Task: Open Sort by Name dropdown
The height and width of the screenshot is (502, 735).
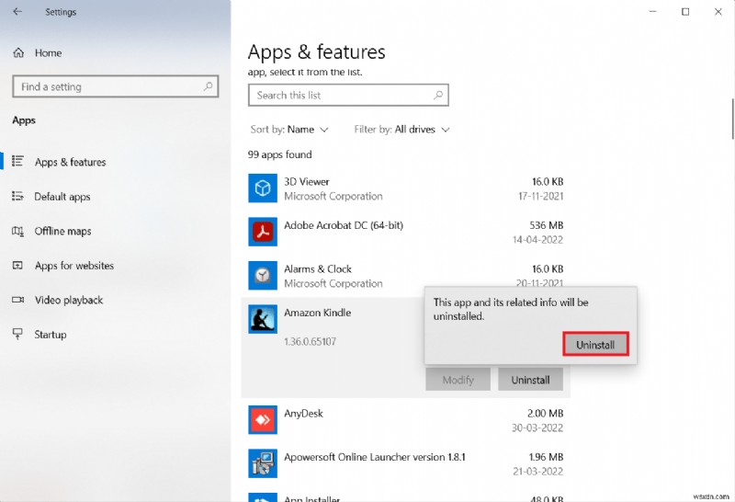Action: click(x=289, y=130)
